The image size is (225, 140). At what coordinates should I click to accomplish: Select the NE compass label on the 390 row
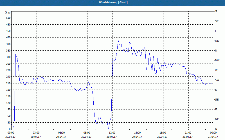coord(217,41)
